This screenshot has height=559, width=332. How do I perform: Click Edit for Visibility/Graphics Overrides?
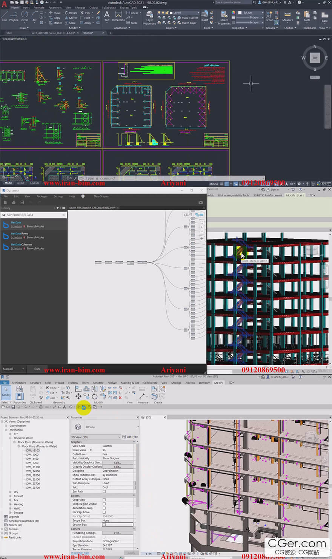click(118, 462)
